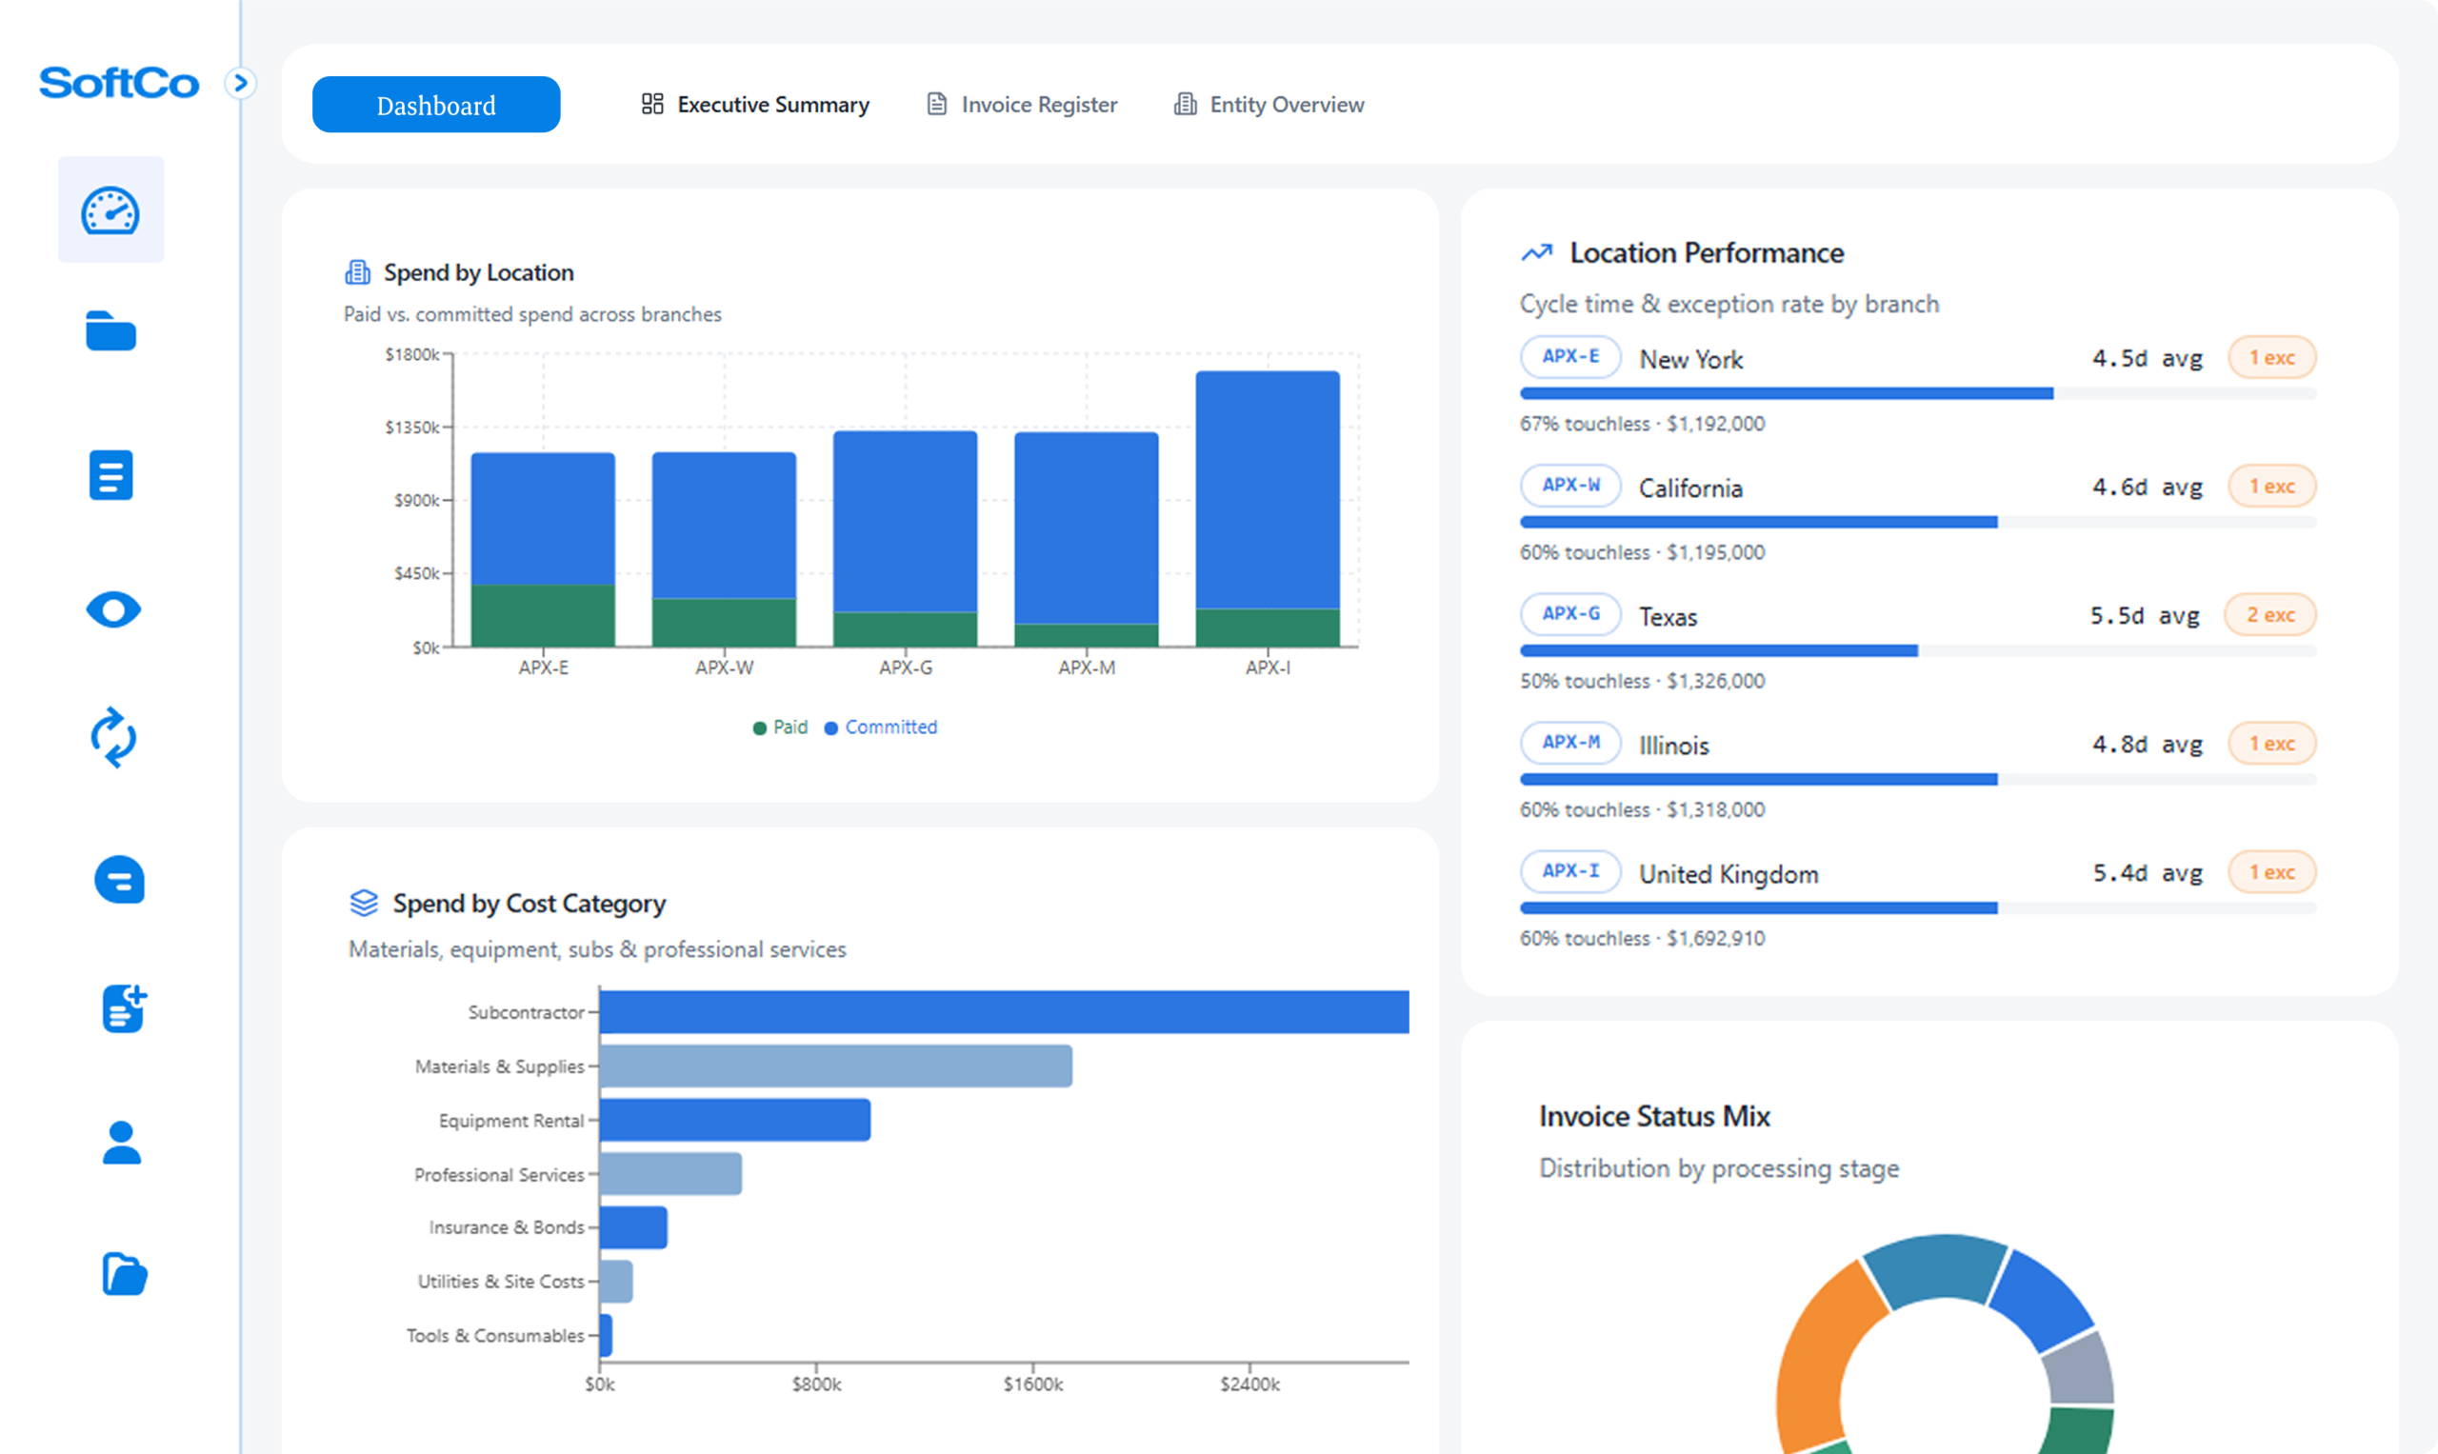Screen dimensions: 2438x1454
Task: Click the Dashboard button
Action: point(435,104)
